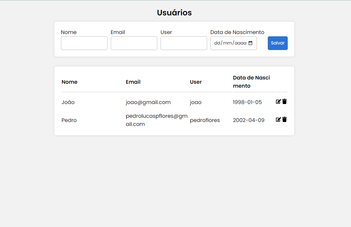Open the date picker calendar icon

click(251, 43)
